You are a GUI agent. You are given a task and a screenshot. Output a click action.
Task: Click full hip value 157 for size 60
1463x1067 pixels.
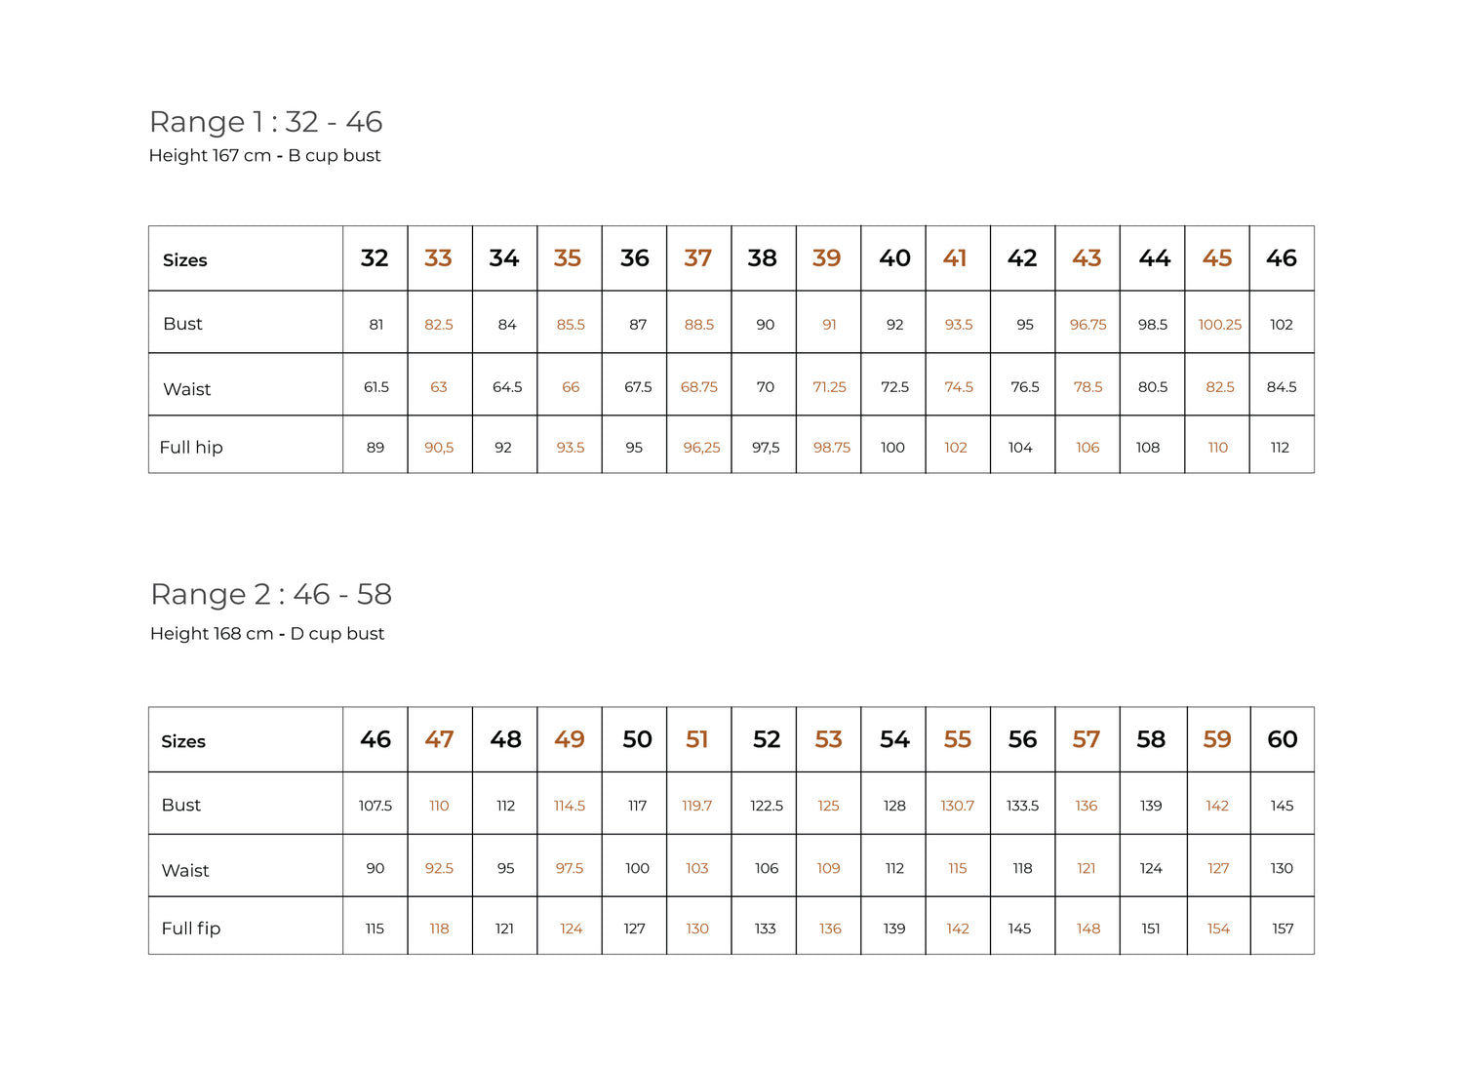click(1283, 929)
